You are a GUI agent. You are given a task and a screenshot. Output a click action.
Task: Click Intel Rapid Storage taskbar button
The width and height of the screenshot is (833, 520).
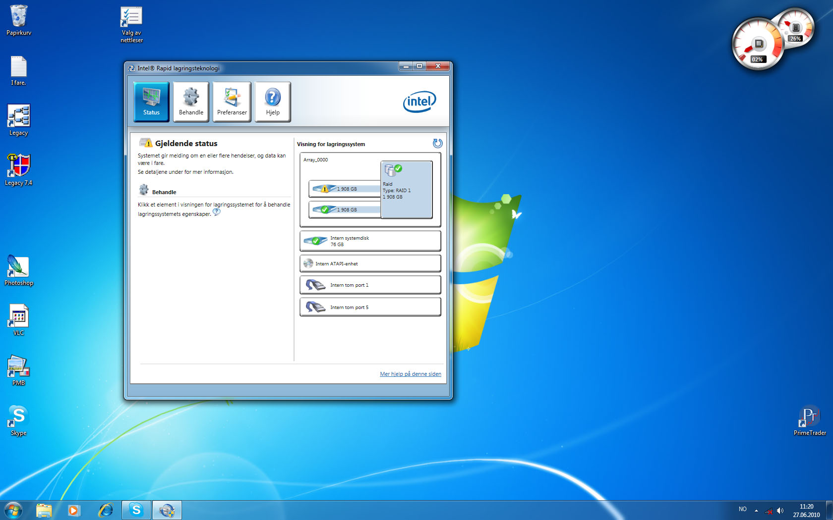click(167, 510)
